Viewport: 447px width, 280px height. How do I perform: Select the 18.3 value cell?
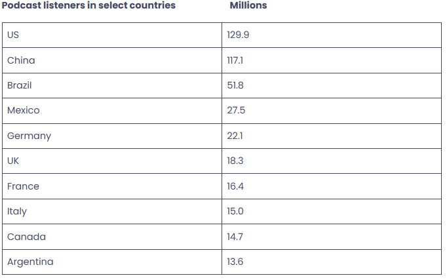(x=235, y=161)
